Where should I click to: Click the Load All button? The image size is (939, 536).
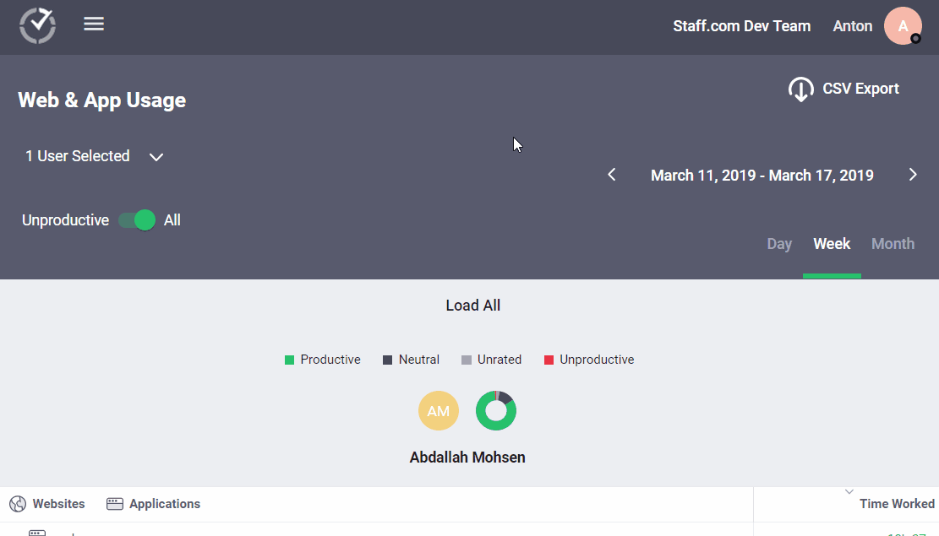click(x=472, y=306)
